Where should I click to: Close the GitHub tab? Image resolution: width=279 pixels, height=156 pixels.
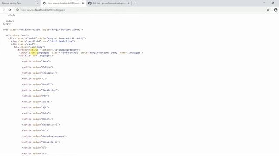pyautogui.click(x=129, y=3)
